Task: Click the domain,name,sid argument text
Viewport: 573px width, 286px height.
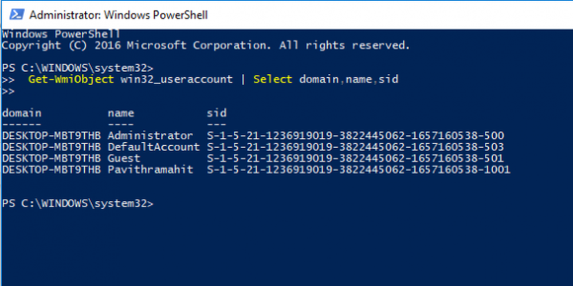Action: click(x=348, y=80)
